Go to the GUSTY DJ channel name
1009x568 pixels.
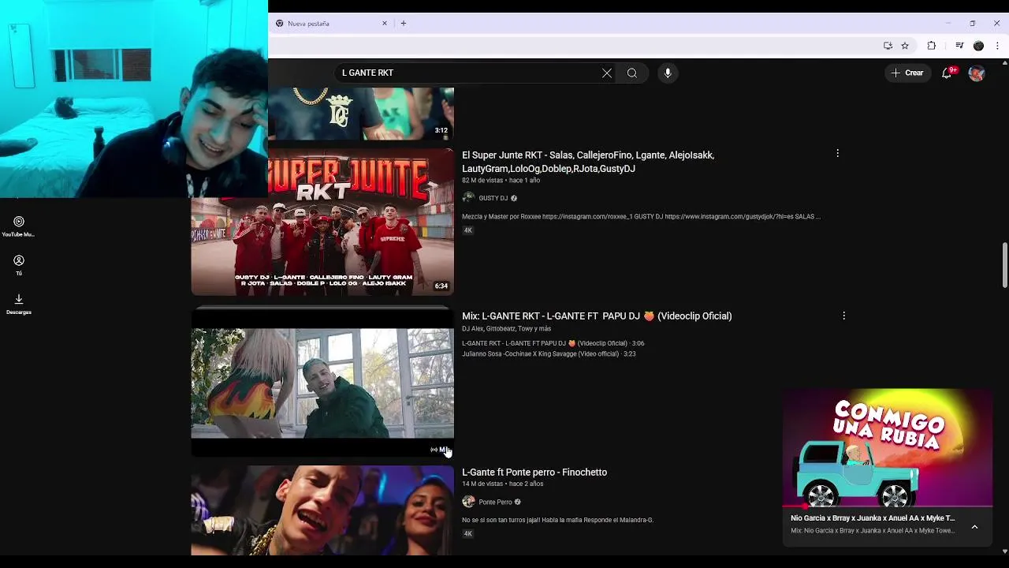pyautogui.click(x=493, y=198)
